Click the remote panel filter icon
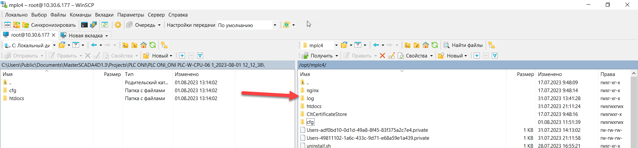This screenshot has width=638, height=148. (x=358, y=45)
